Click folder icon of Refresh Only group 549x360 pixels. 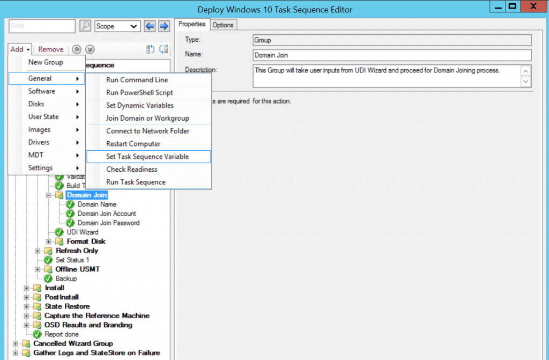tap(48, 251)
